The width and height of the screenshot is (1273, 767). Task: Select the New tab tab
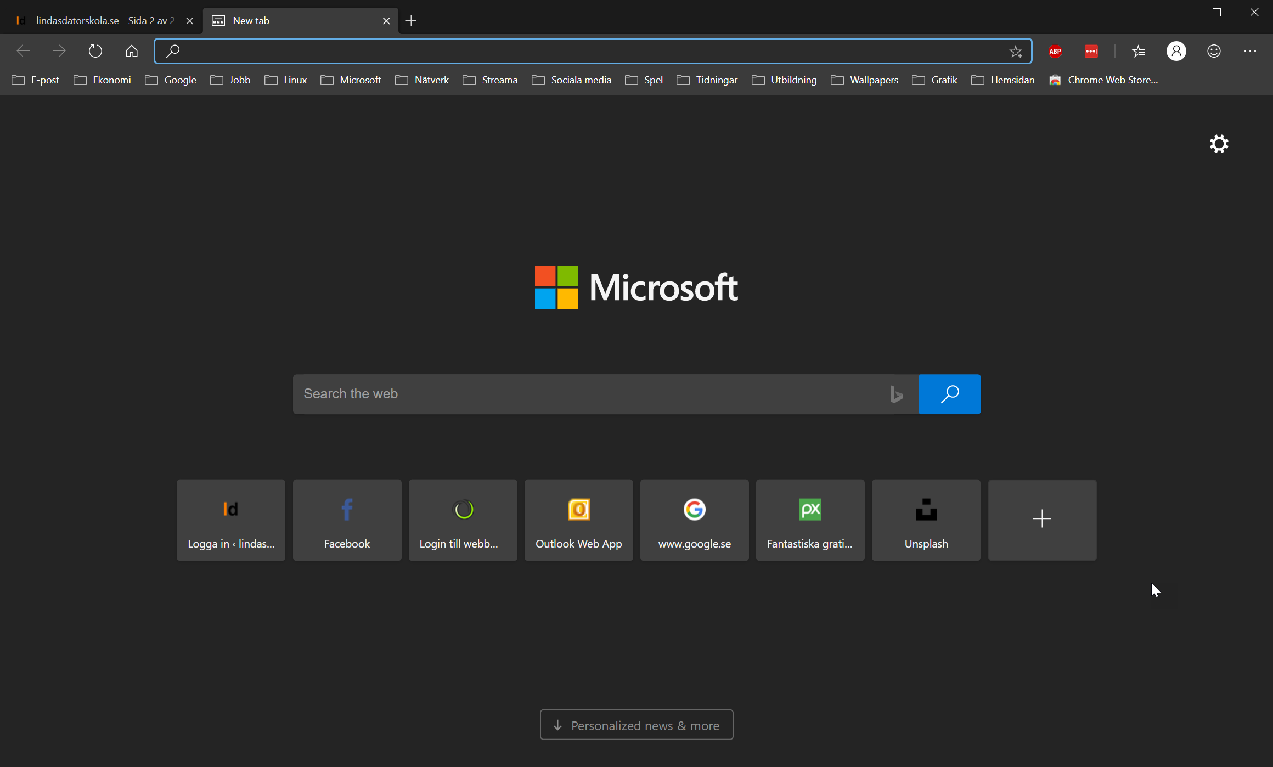(x=301, y=21)
